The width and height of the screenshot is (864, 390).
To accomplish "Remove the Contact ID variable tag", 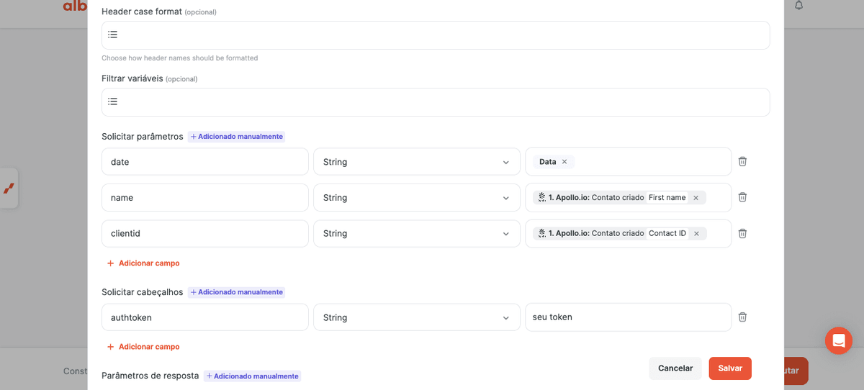I will point(696,234).
